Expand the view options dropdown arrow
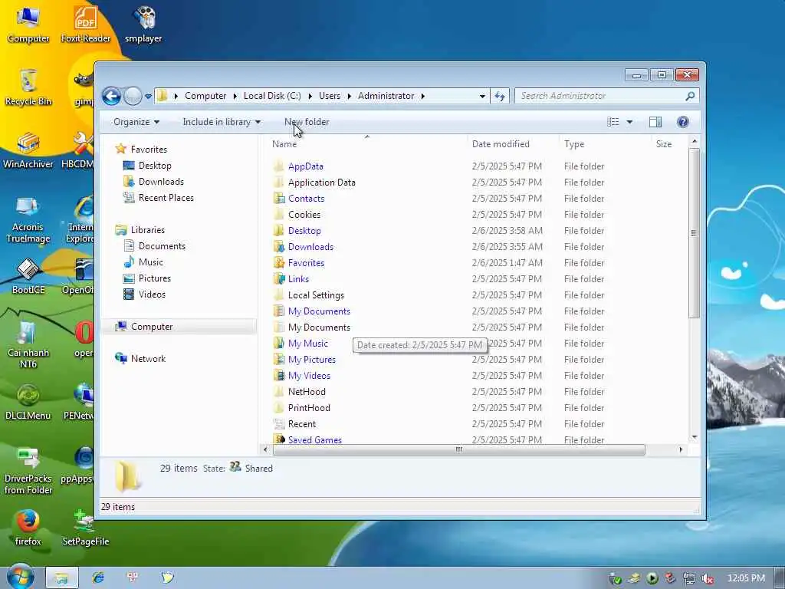The image size is (785, 589). tap(629, 122)
